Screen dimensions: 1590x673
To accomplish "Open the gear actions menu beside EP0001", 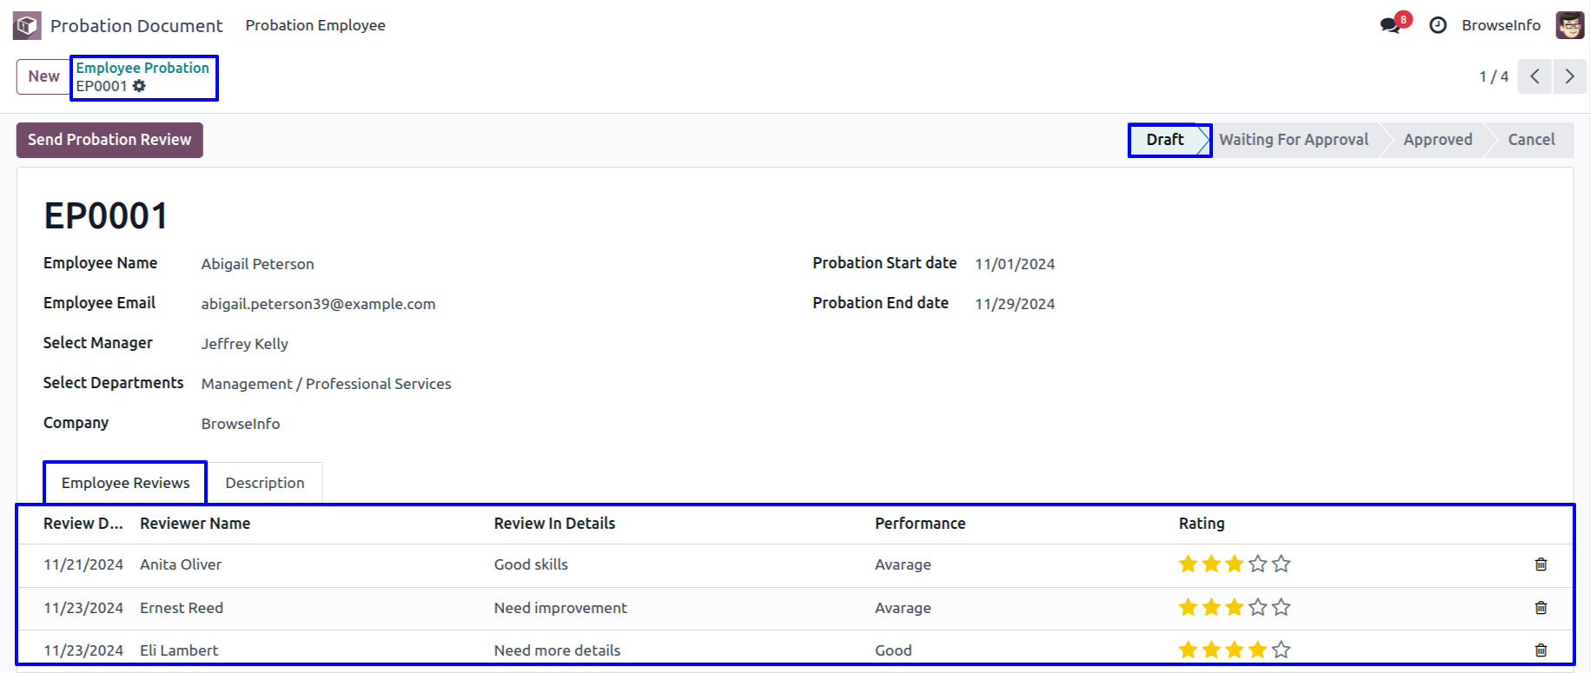I will pos(139,86).
